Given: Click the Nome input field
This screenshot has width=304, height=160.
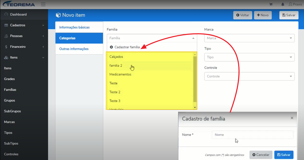Looking at the screenshot, I should tap(252, 135).
